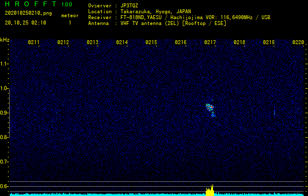Click the filename 202010250210.png text
This screenshot has width=308, height=196.
tap(28, 13)
